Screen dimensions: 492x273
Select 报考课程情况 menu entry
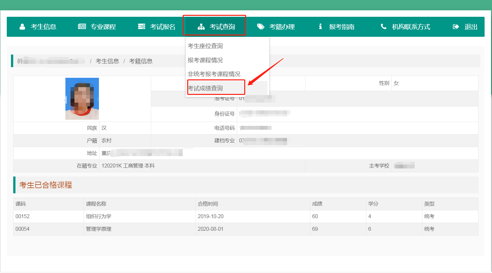pos(205,60)
